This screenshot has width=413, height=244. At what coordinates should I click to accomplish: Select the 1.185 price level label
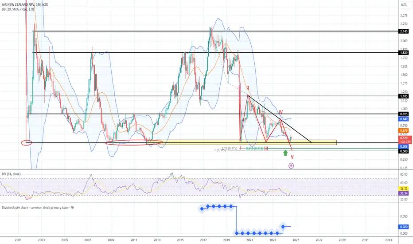[404, 96]
